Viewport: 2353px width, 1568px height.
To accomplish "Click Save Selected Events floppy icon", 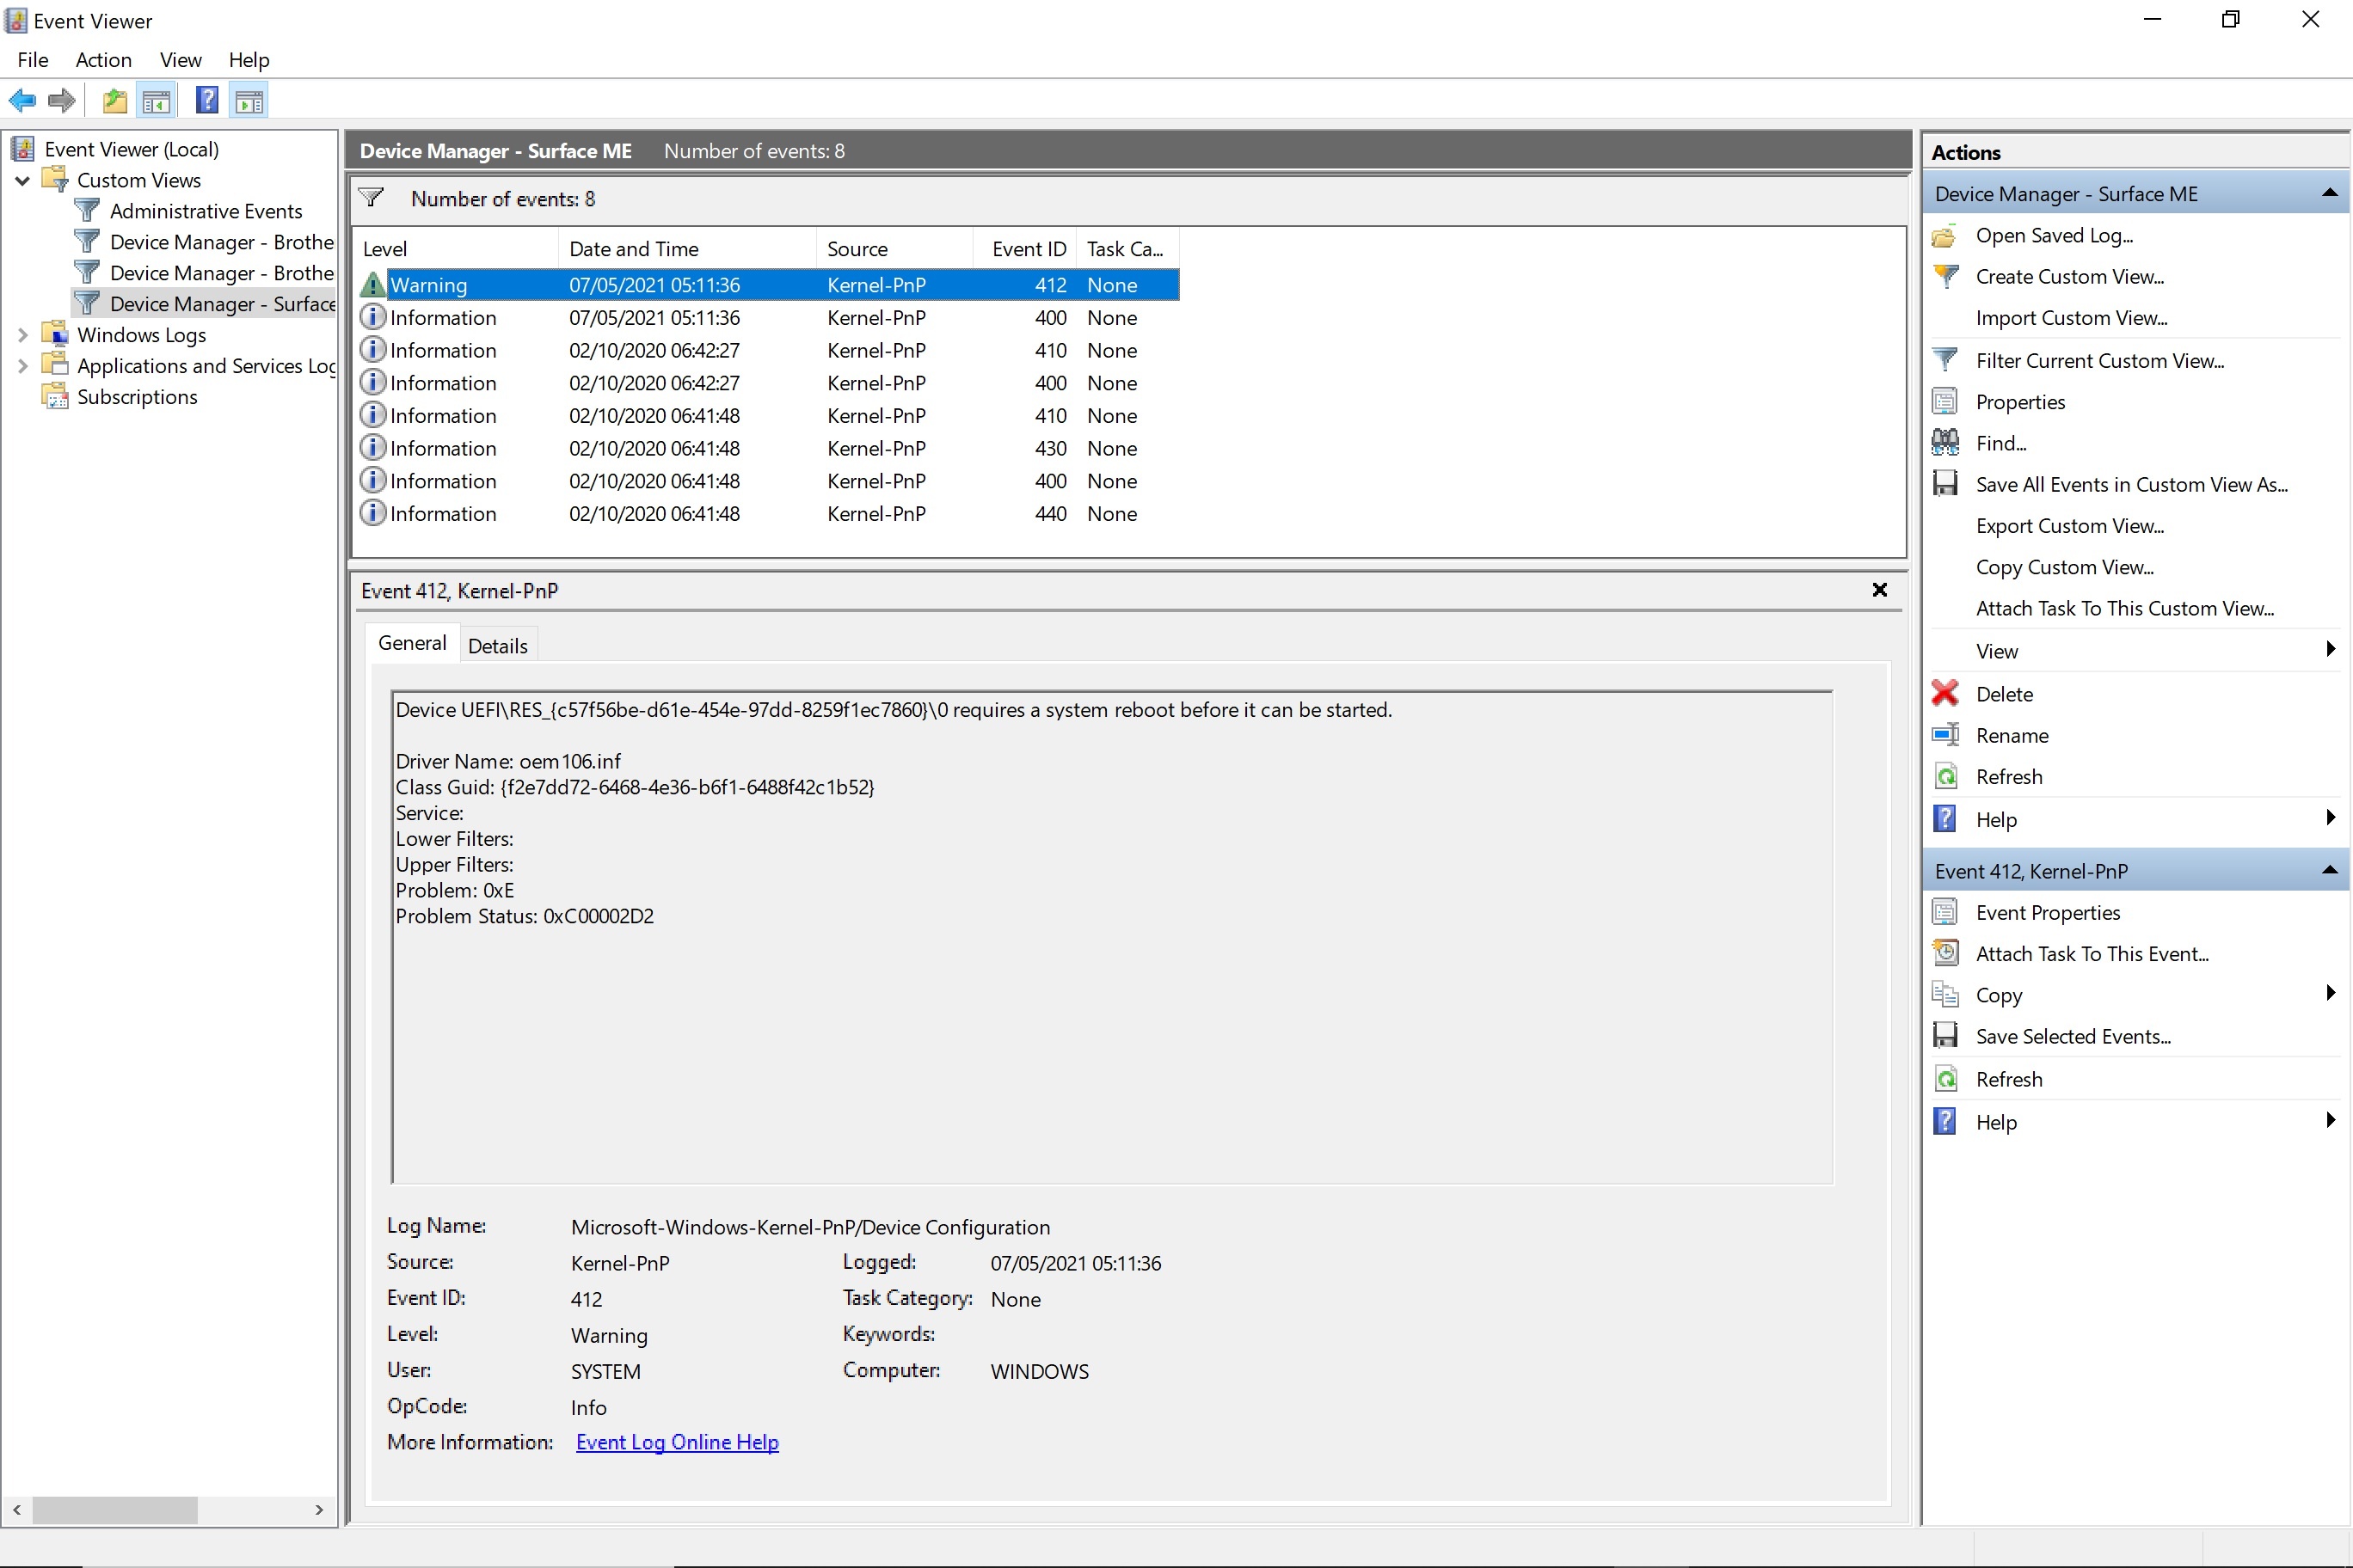I will [x=1944, y=1036].
